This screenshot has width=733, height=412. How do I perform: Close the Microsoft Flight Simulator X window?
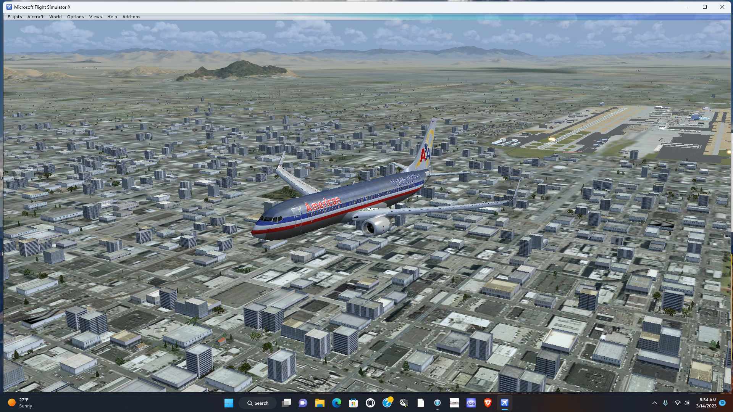click(x=722, y=7)
